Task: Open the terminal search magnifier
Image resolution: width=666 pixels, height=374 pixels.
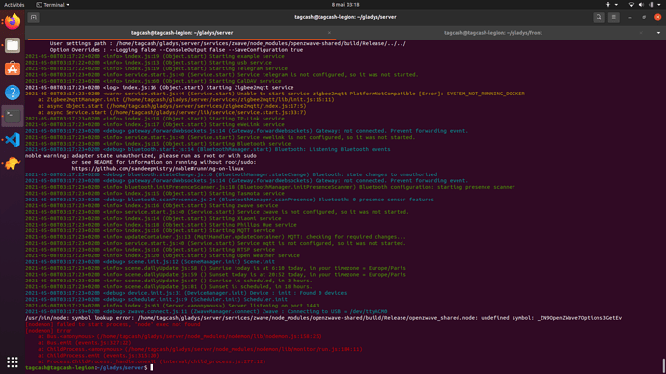Action: click(598, 17)
